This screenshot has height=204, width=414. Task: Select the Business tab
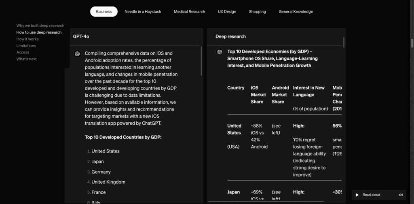pos(104,11)
